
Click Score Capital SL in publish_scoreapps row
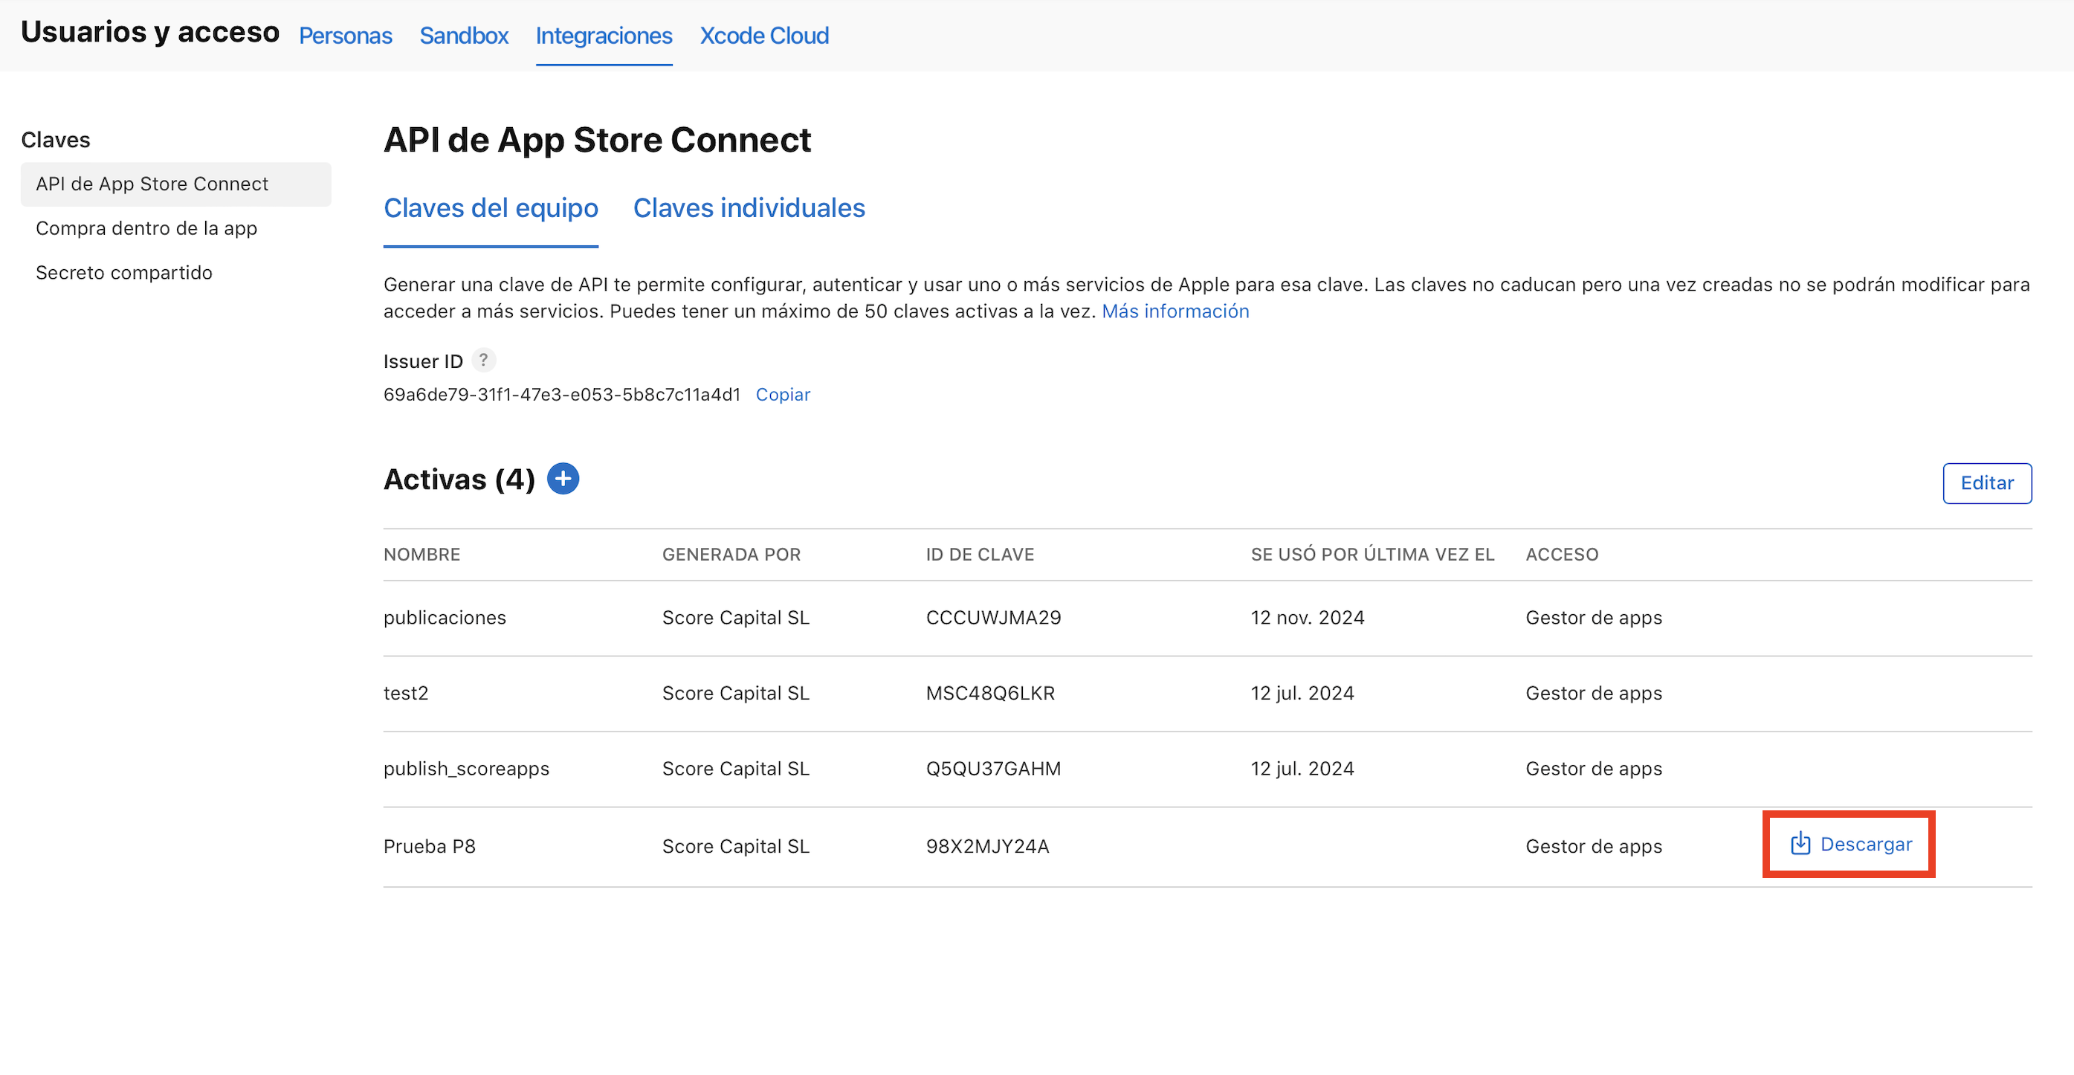coord(736,769)
